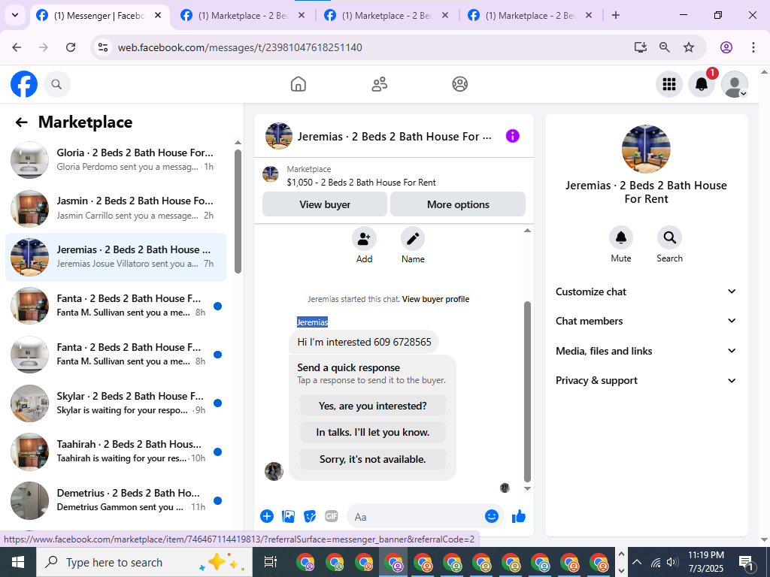
Task: Open Facebook home via logo
Action: (23, 84)
